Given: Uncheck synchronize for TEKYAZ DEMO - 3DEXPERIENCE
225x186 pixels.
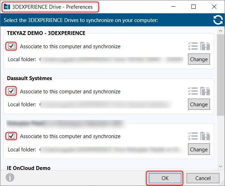Looking at the screenshot, I should click(11, 46).
